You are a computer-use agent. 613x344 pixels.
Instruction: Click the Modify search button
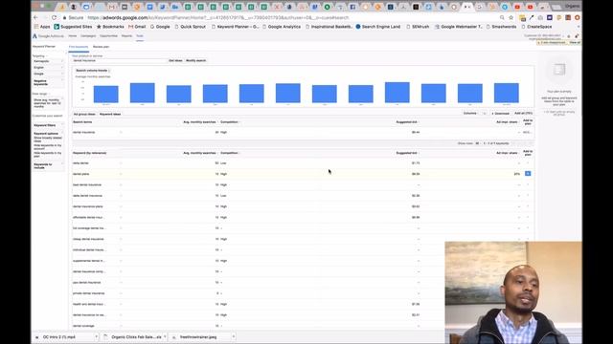195,61
